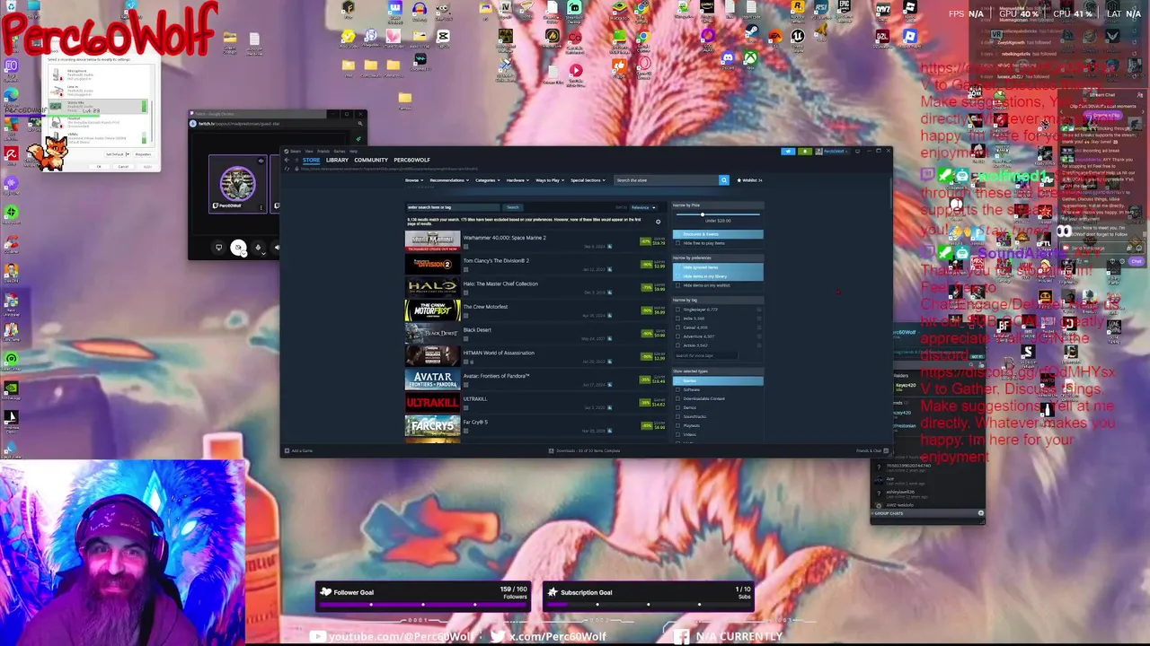
Task: Expand the Browse store dropdown
Action: click(x=414, y=180)
